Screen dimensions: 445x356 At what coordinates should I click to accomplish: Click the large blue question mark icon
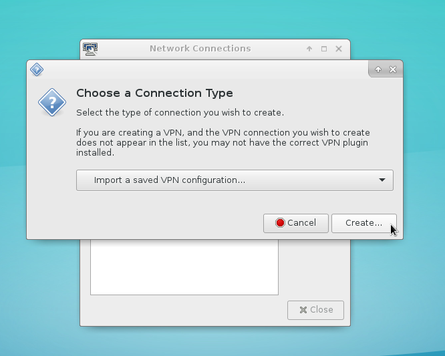pos(51,103)
